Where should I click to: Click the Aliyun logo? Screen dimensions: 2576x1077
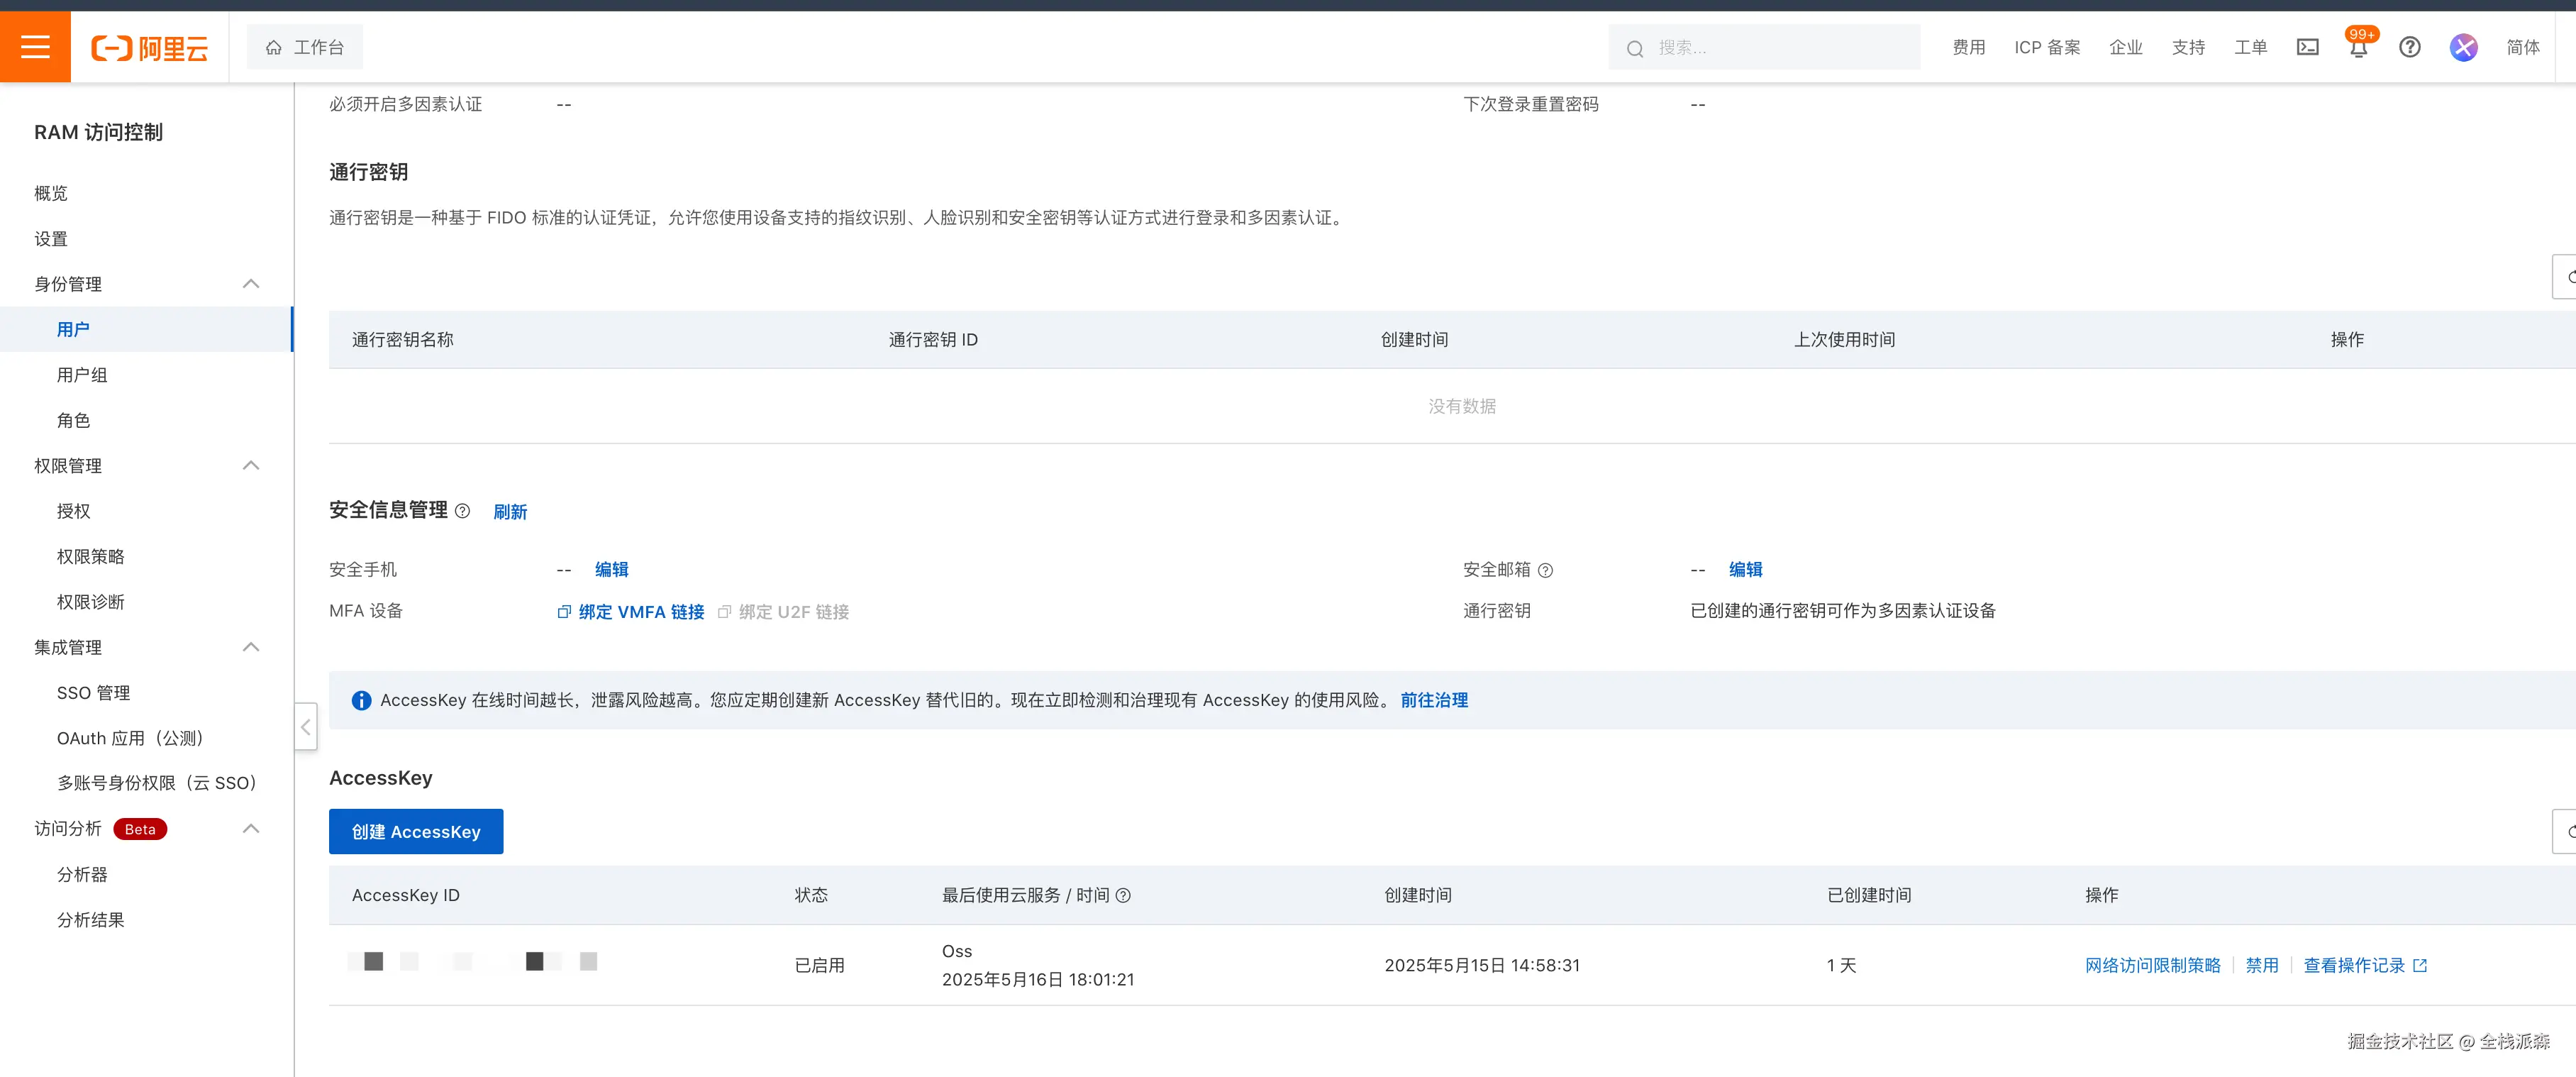150,46
